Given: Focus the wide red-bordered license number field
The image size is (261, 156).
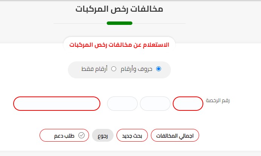Looking at the screenshot, I should coord(57,104).
